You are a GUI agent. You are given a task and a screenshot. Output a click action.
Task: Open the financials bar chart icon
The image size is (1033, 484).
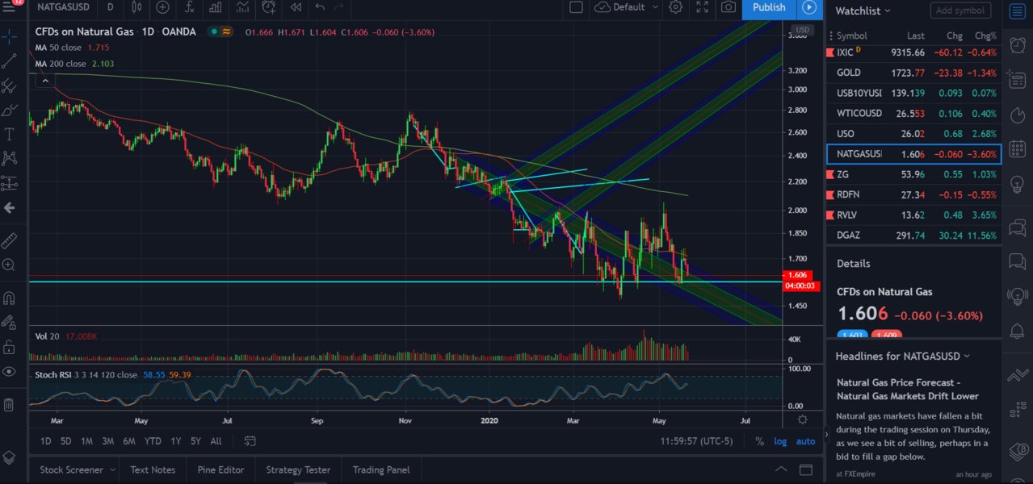pos(215,7)
